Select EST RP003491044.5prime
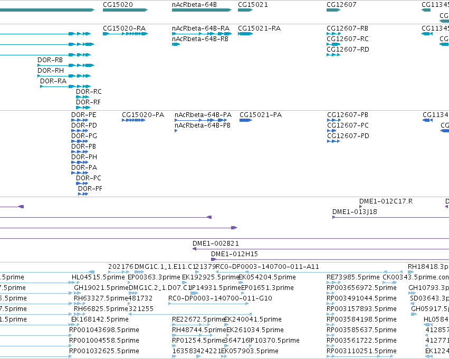This screenshot has height=359, width=449. [361, 299]
